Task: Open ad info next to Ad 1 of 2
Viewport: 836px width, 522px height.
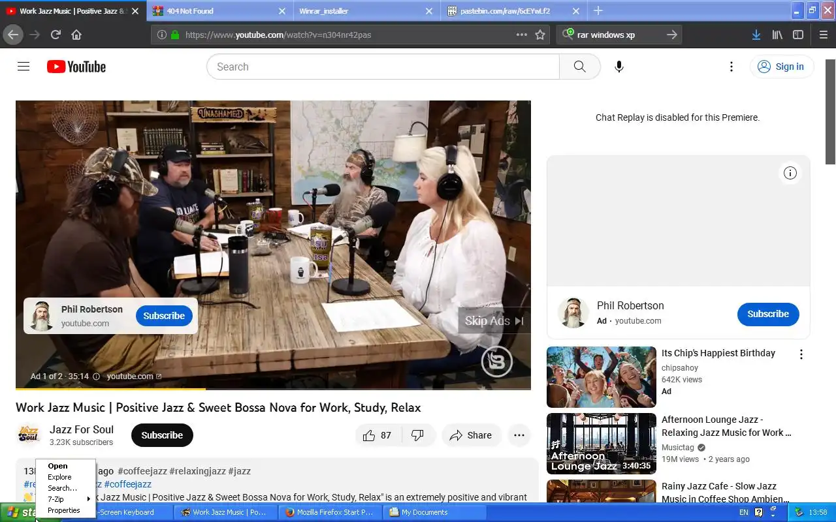Action: [x=96, y=376]
